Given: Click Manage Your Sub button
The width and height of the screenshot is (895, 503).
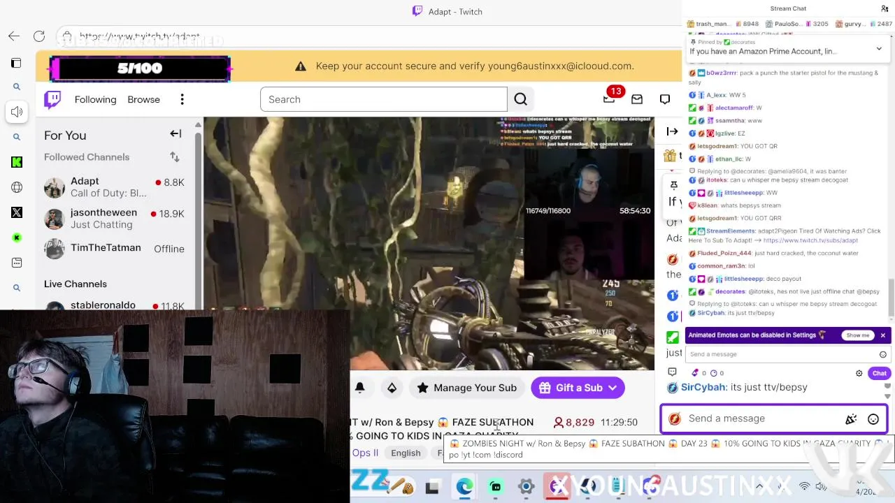Looking at the screenshot, I should click(466, 388).
